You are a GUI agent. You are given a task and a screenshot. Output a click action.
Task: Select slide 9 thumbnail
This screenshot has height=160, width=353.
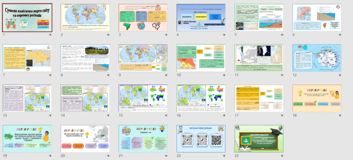tap(143, 58)
